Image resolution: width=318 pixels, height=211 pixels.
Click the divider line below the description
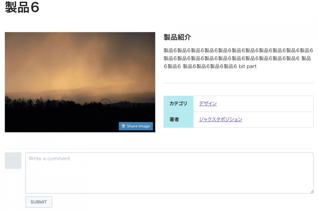tap(238, 83)
